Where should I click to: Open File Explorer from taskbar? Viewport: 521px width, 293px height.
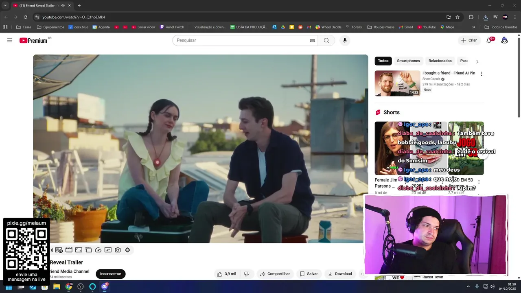57,287
